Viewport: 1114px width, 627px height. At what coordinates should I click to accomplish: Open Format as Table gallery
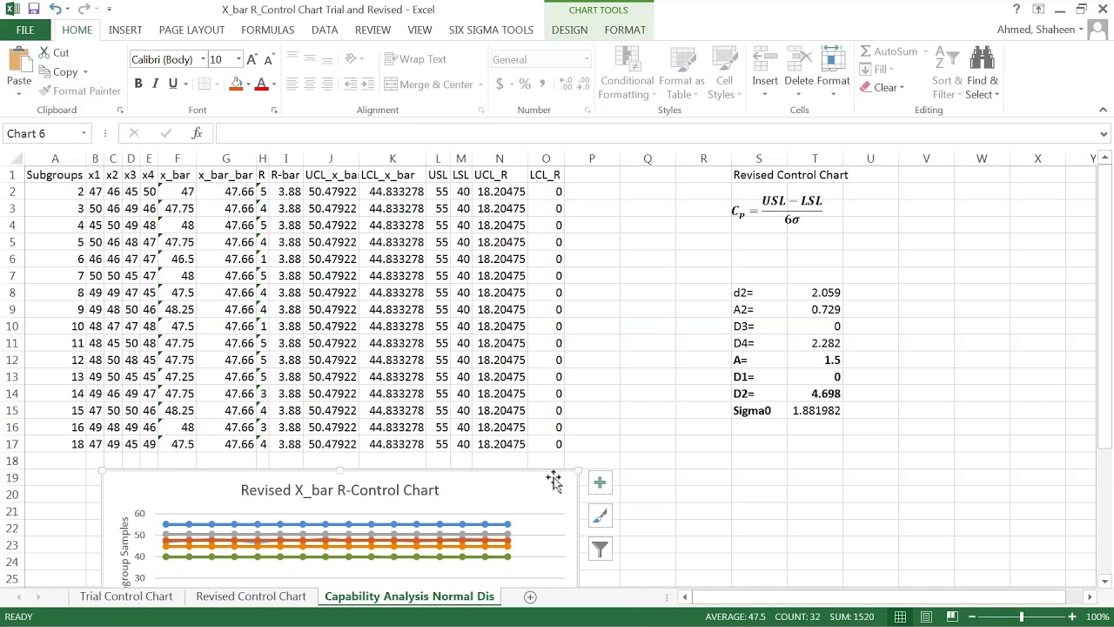[x=681, y=73]
